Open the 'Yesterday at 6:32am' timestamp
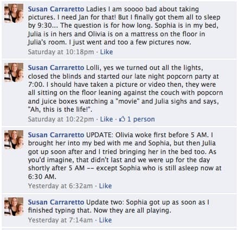Screen dimensions: 239x230 (60, 186)
